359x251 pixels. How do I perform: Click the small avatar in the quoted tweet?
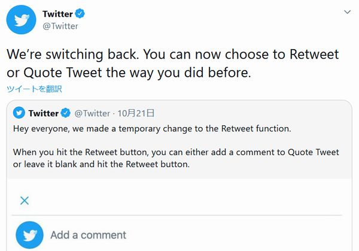[19, 113]
